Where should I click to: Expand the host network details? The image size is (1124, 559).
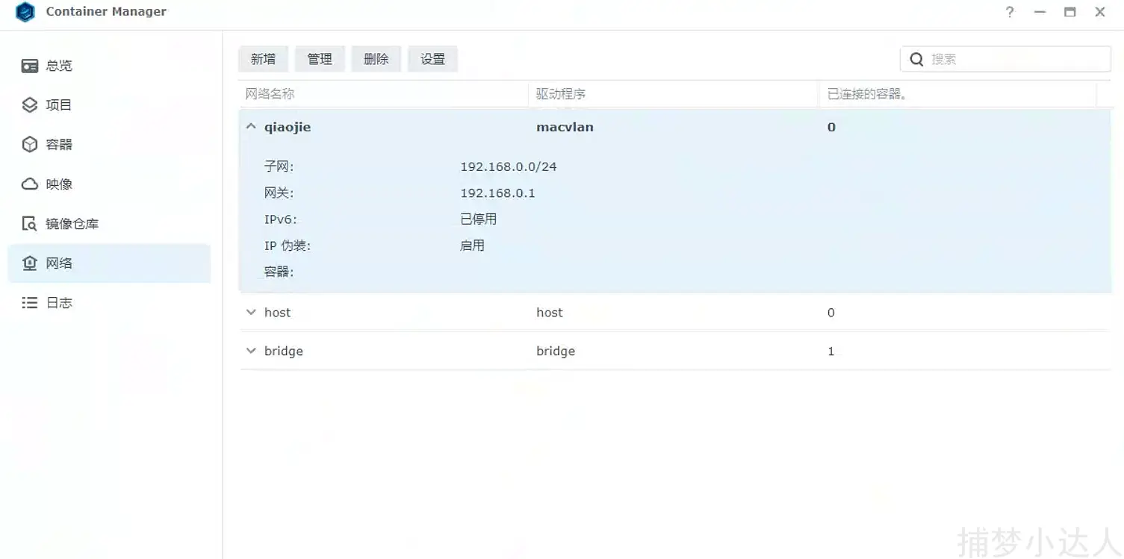click(x=251, y=313)
